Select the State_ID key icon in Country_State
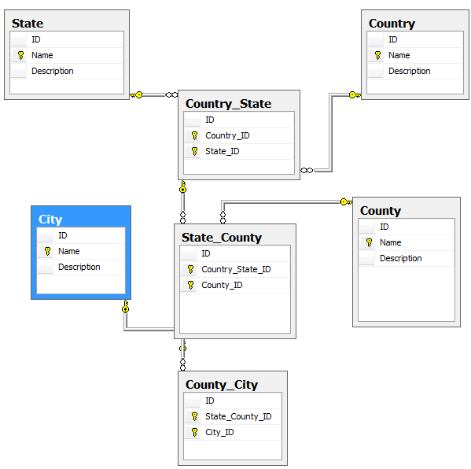The width and height of the screenshot is (471, 469). click(195, 151)
